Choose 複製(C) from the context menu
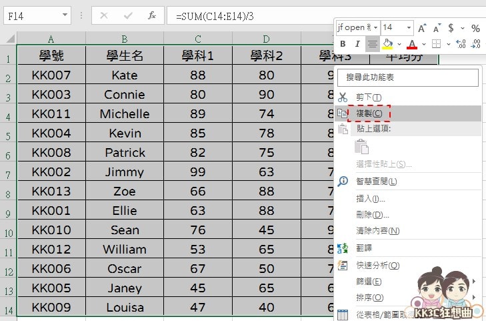The image size is (486, 321). (369, 113)
